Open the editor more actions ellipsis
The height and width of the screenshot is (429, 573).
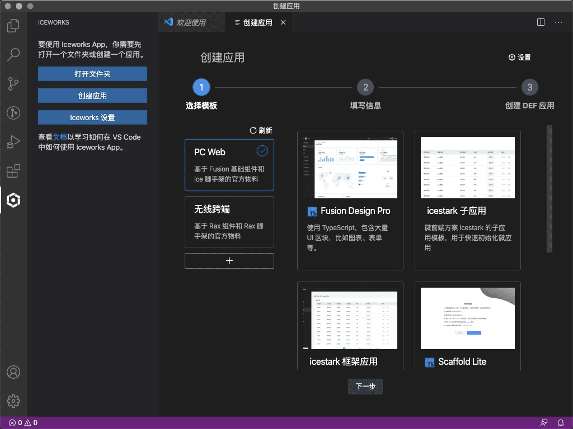[558, 22]
